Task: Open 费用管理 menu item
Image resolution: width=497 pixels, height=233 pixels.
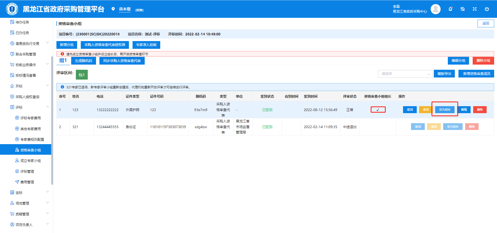Action: [x=26, y=182]
